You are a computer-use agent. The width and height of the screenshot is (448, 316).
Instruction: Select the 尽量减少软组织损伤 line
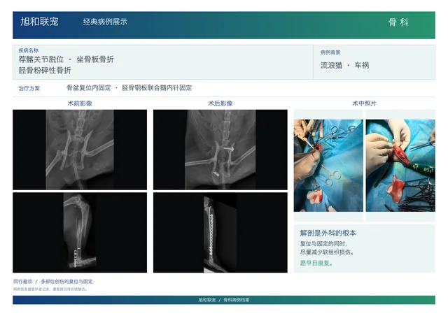coord(327,252)
